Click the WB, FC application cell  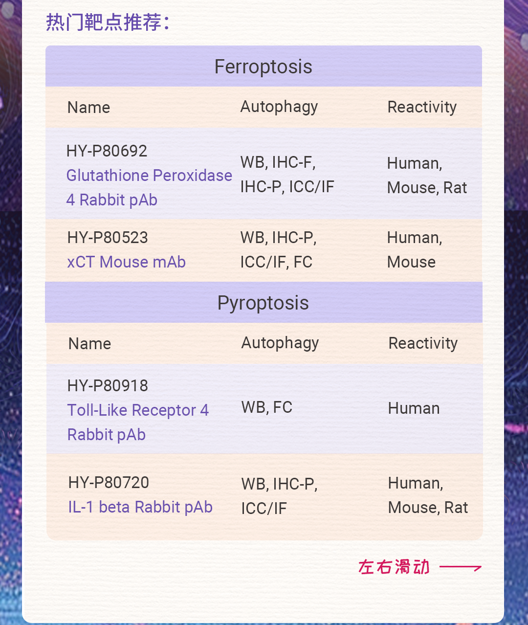pyautogui.click(x=267, y=407)
